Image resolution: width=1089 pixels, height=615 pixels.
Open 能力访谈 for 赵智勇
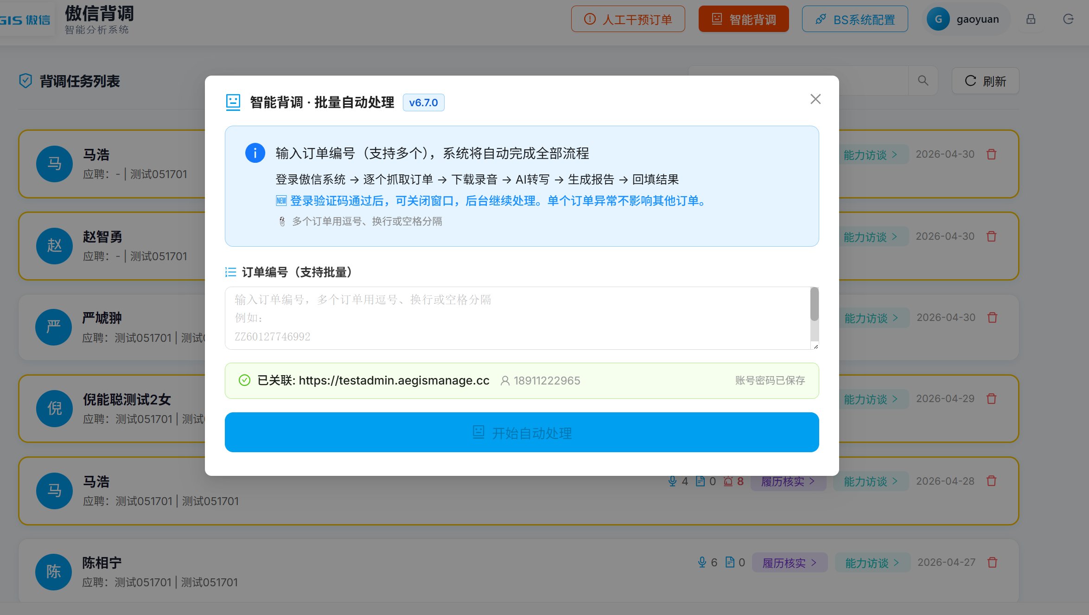870,237
